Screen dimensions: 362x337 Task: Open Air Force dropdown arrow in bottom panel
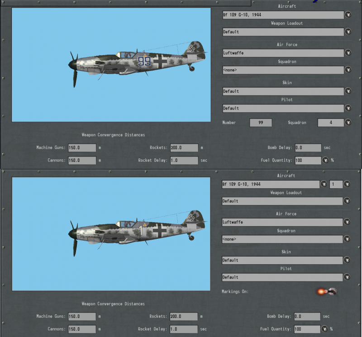coord(347,222)
